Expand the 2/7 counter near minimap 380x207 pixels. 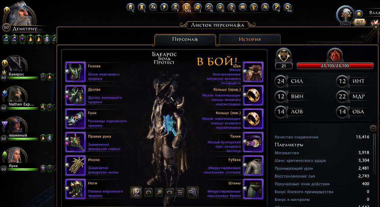360,22
